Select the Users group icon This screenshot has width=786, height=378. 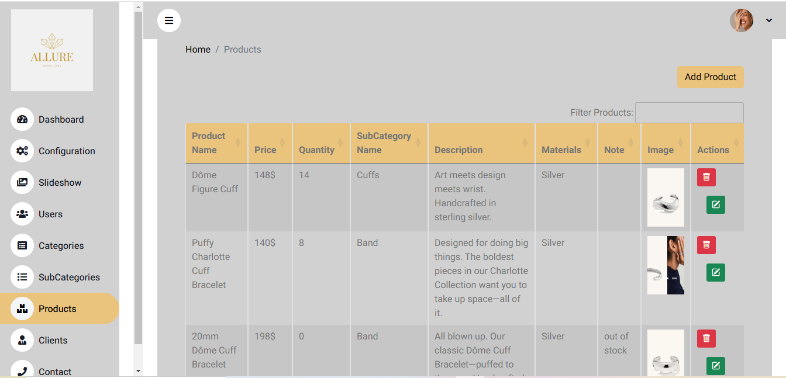point(22,214)
